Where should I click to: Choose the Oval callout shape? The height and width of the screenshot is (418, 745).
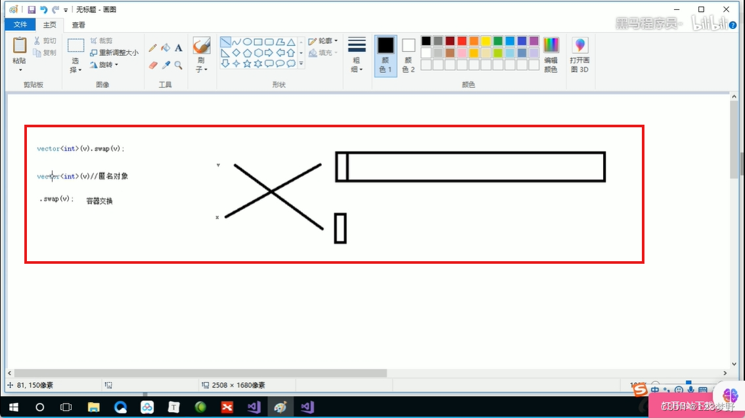tap(280, 63)
